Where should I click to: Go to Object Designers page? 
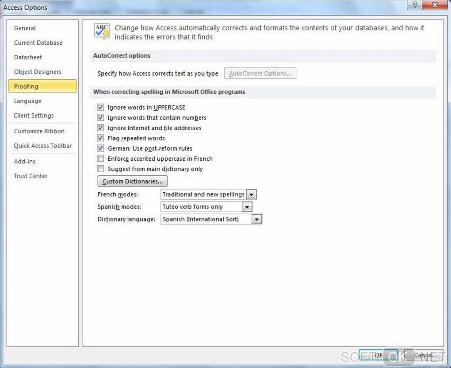[x=42, y=72]
